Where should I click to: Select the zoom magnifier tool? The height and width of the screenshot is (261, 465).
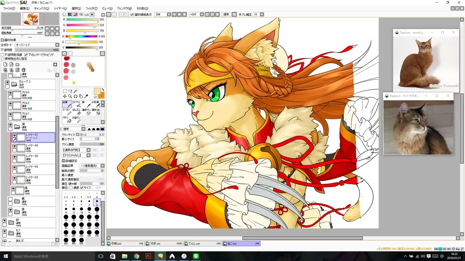pos(70,96)
